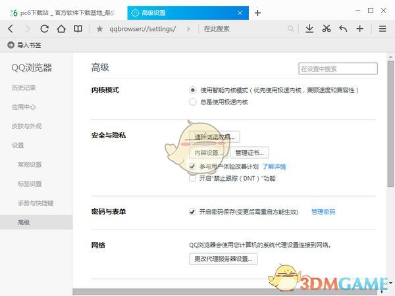395x296 pixels.
Task: Click the 管理证书 button
Action: [x=250, y=153]
